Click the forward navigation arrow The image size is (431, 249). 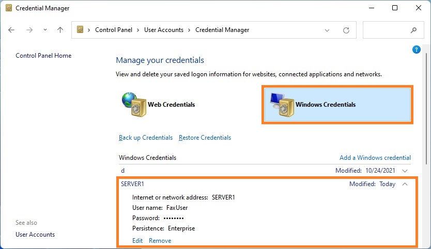tap(29, 30)
